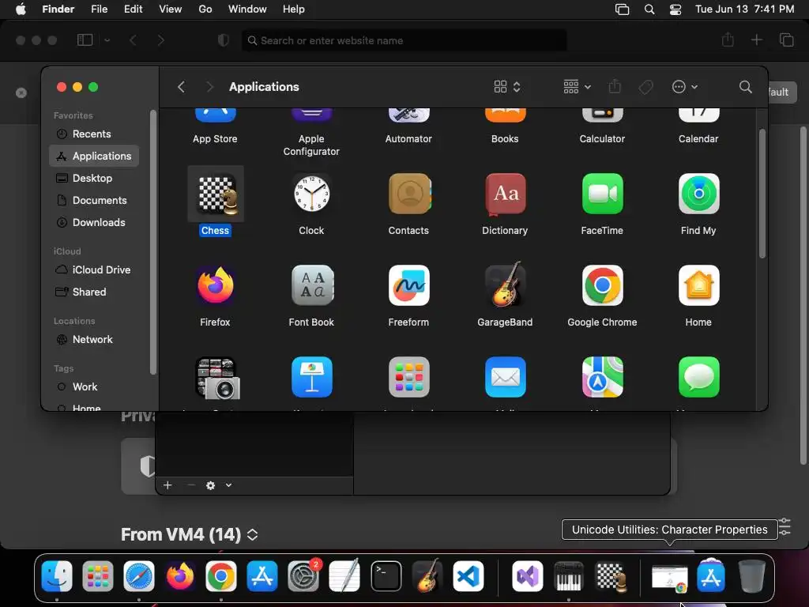Open the Clock app icon
Viewport: 809px width, 607px height.
(311, 194)
